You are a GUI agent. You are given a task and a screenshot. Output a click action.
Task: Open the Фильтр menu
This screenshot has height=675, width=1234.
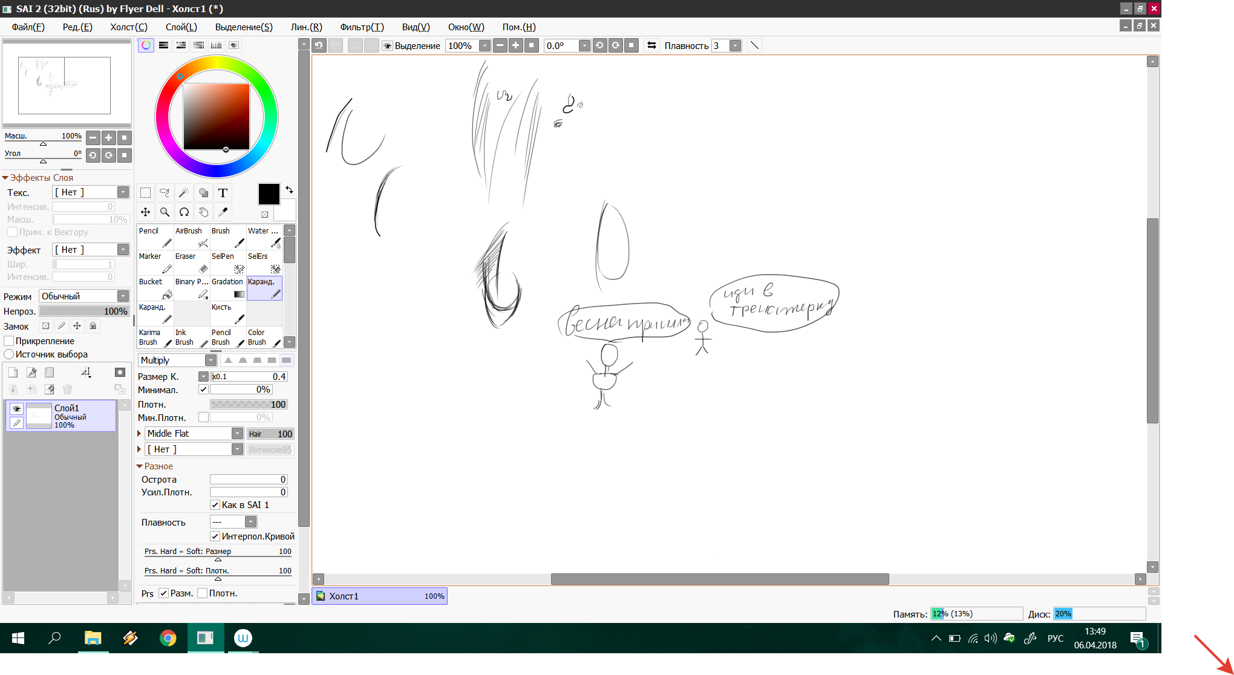click(361, 27)
